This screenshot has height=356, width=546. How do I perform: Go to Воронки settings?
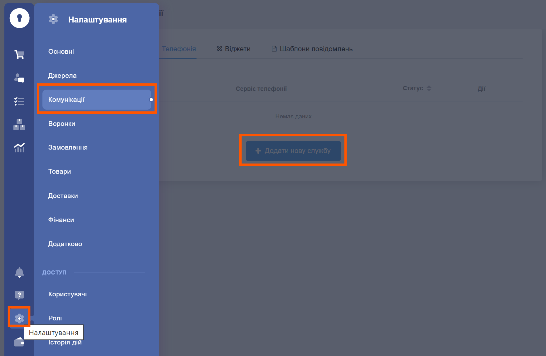pyautogui.click(x=62, y=124)
